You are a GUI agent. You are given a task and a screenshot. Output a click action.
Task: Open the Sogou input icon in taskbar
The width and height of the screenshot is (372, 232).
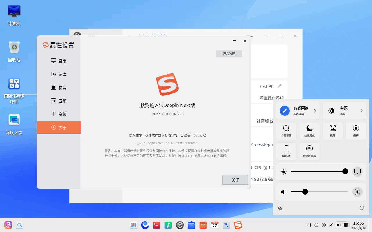tap(238, 225)
